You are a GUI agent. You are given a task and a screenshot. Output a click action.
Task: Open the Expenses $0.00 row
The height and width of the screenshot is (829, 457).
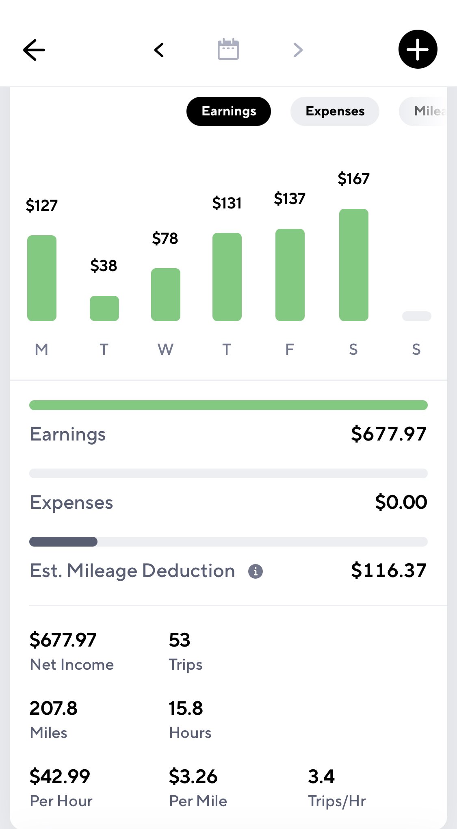coord(228,502)
